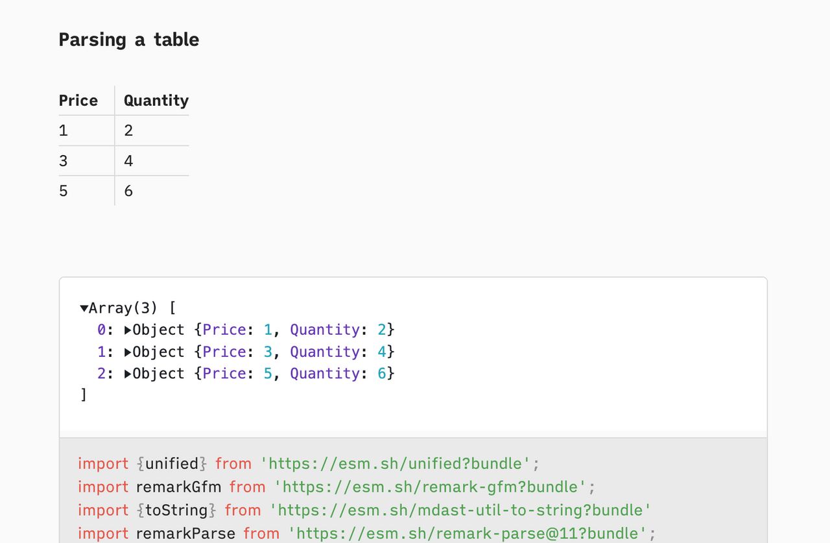This screenshot has height=543, width=830.
Task: Expand the Object at index 2
Action: (128, 373)
